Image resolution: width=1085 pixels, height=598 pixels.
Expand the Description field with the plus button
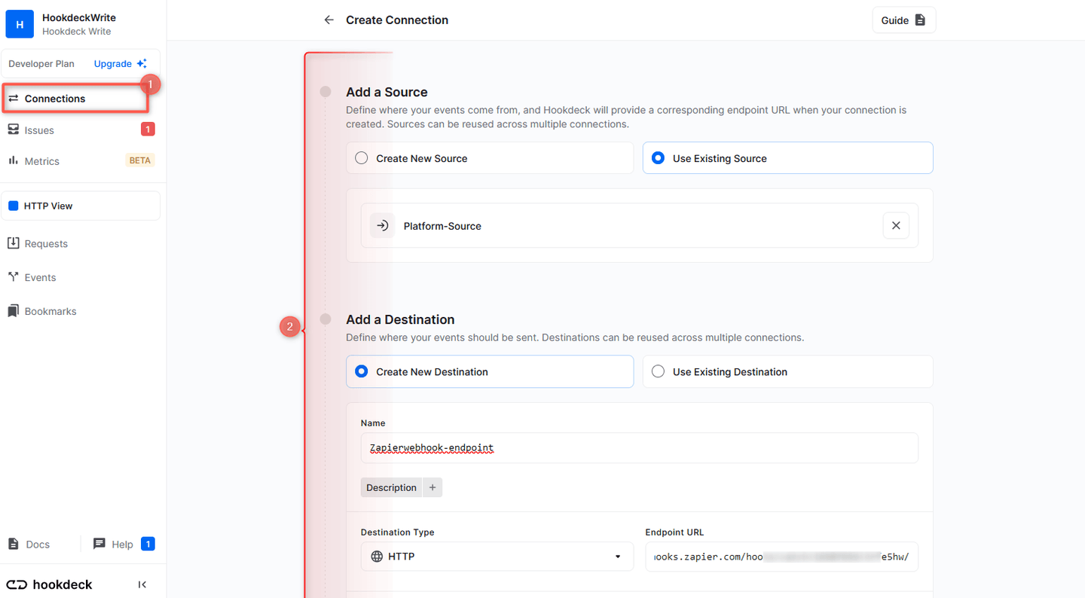tap(432, 487)
